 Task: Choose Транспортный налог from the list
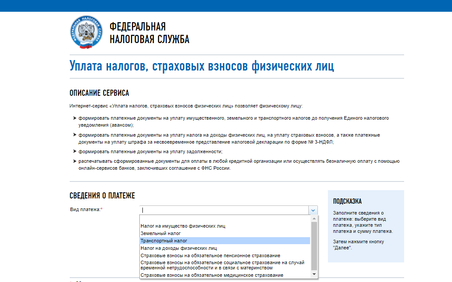tap(225, 241)
